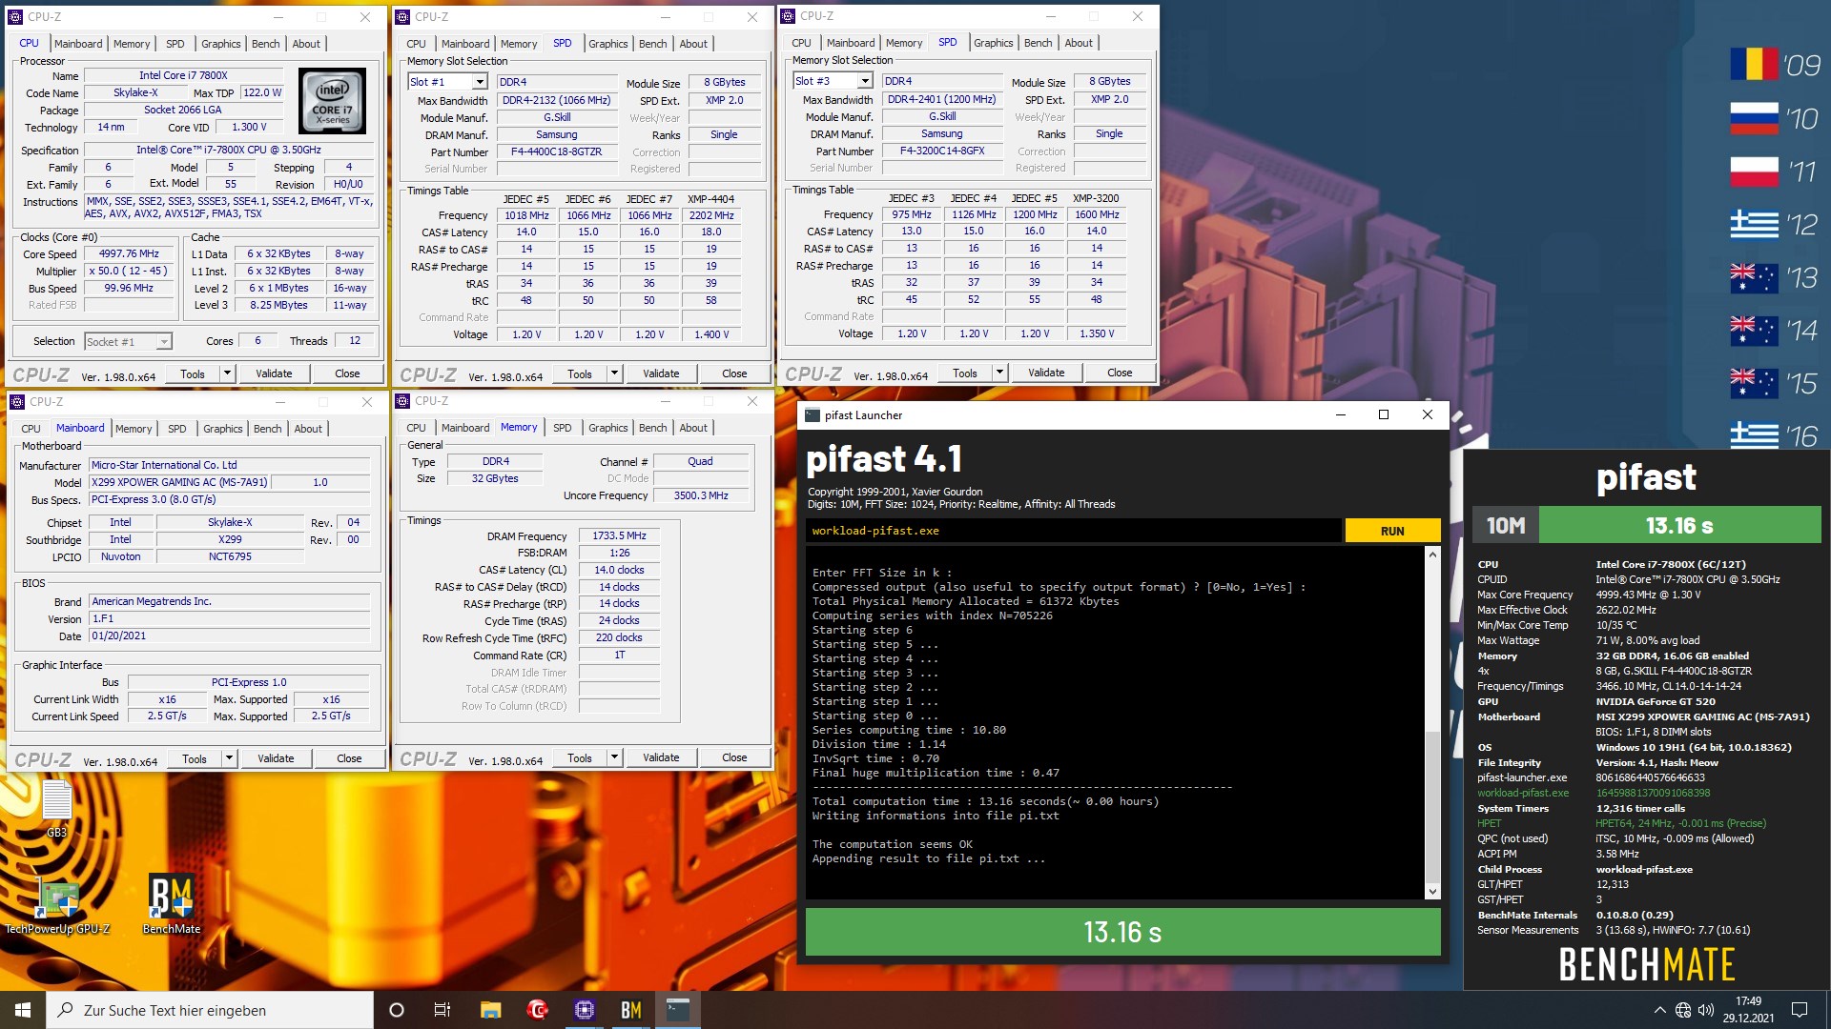This screenshot has height=1029, width=1831.
Task: Select the '09 Romania flag entry
Action: 1775,65
